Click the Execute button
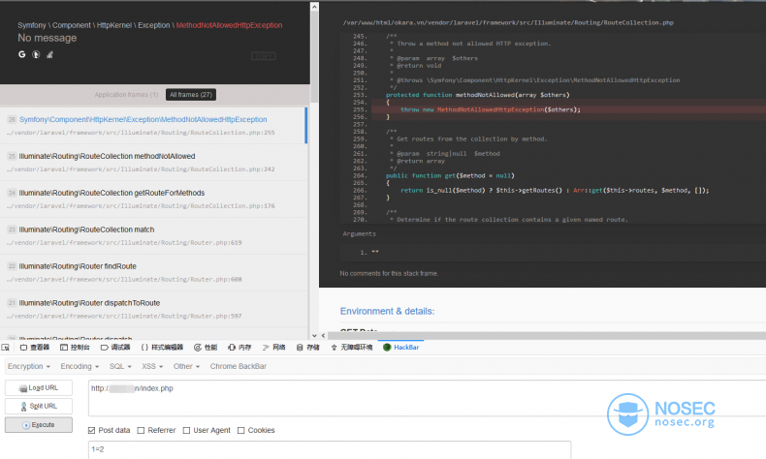This screenshot has width=766, height=459. pos(39,425)
